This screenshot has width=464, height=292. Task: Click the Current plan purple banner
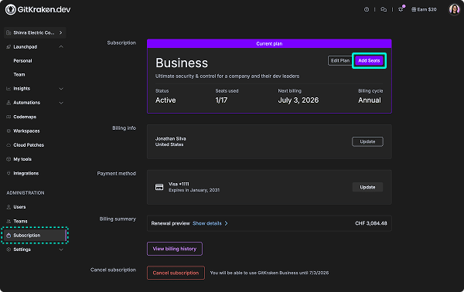point(269,43)
